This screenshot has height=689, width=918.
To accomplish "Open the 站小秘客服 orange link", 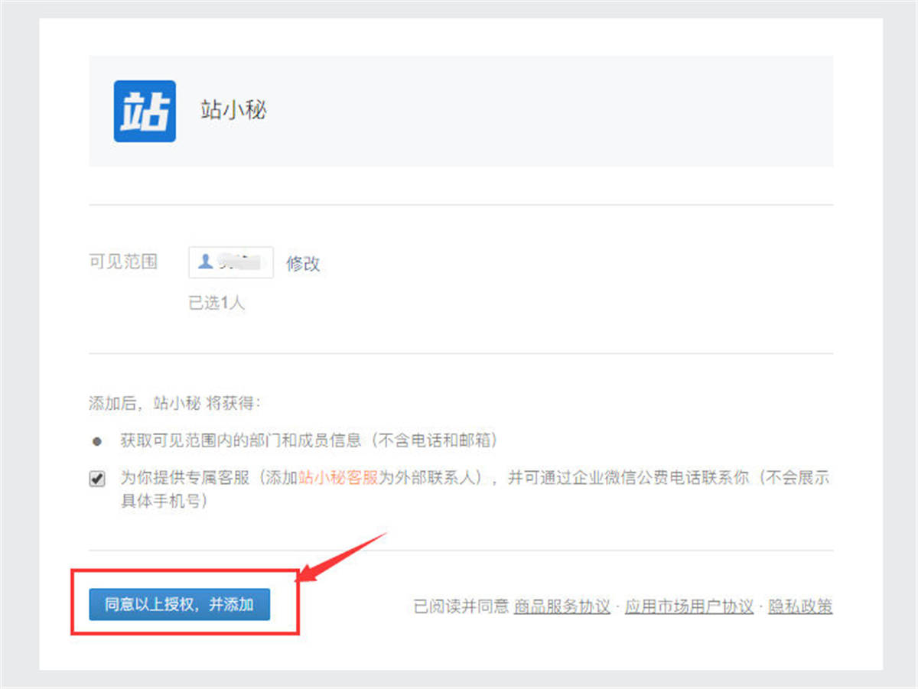I will tap(338, 479).
